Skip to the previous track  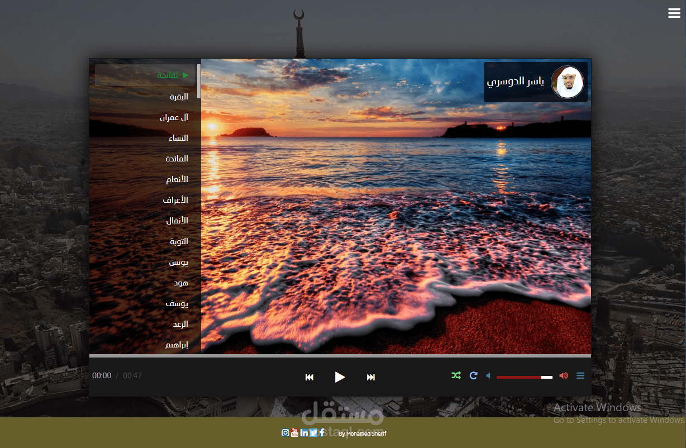click(309, 377)
